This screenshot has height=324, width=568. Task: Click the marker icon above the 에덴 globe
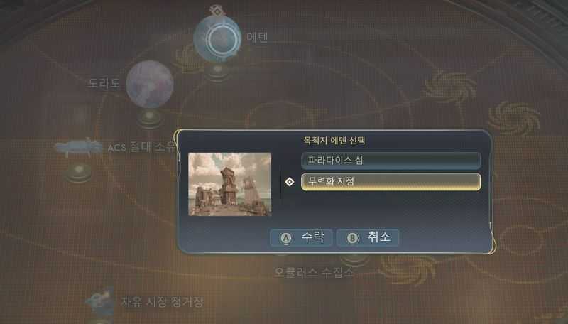[x=217, y=10]
